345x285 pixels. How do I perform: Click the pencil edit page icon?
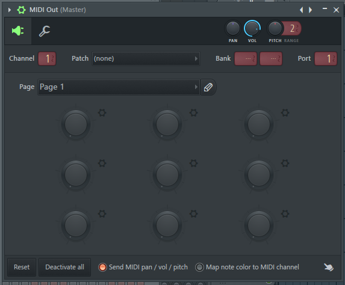(208, 87)
